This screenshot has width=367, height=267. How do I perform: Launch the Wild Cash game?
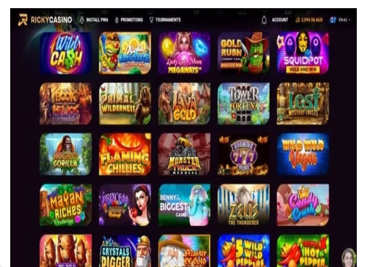(66, 53)
